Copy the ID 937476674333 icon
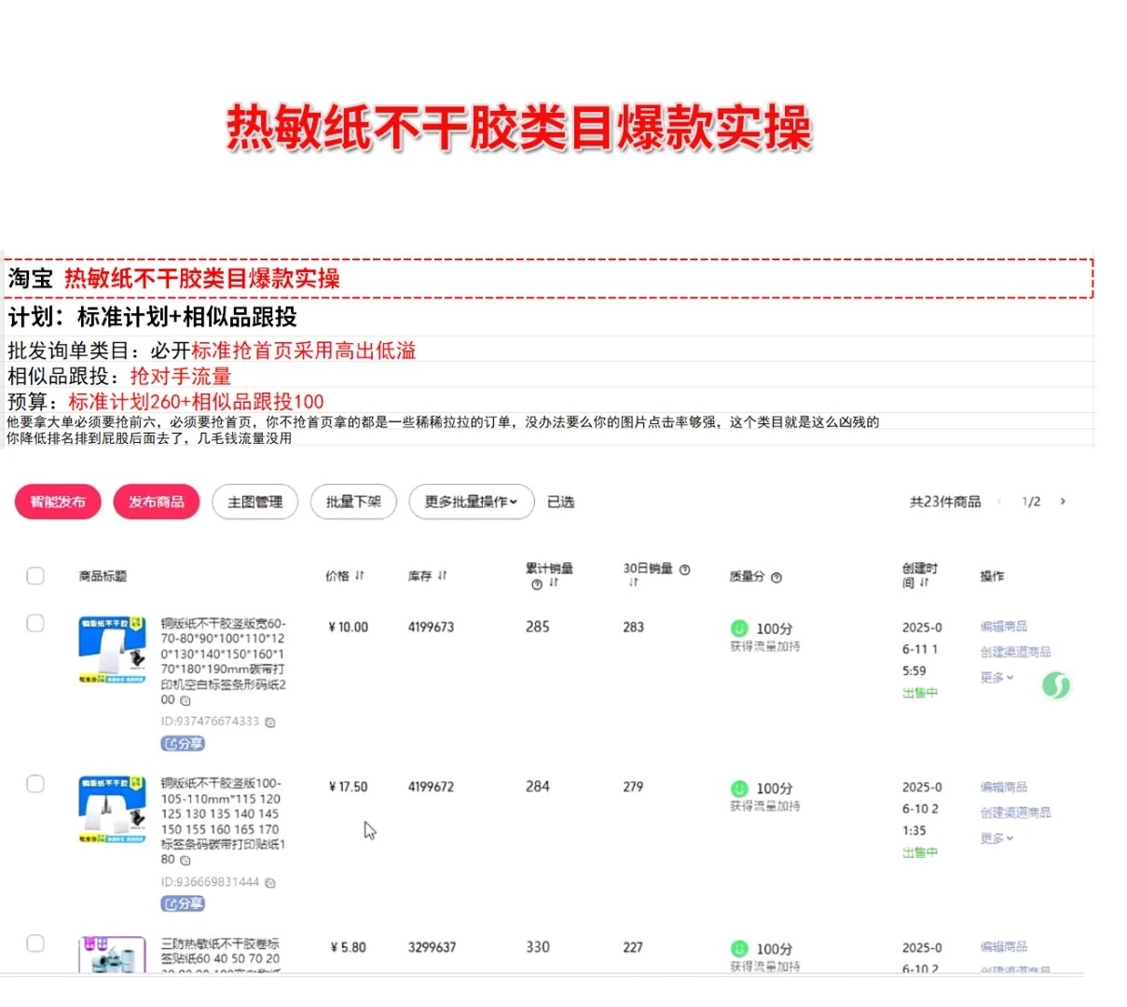Viewport: 1127px width, 1007px height. click(270, 722)
